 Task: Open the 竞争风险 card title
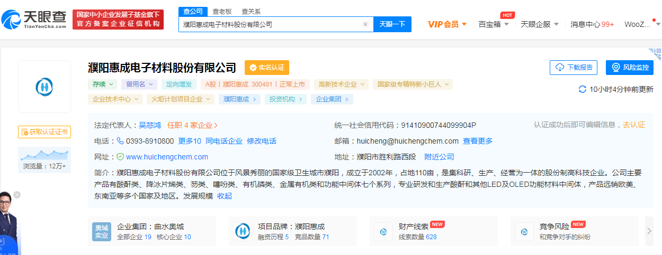[554, 226]
